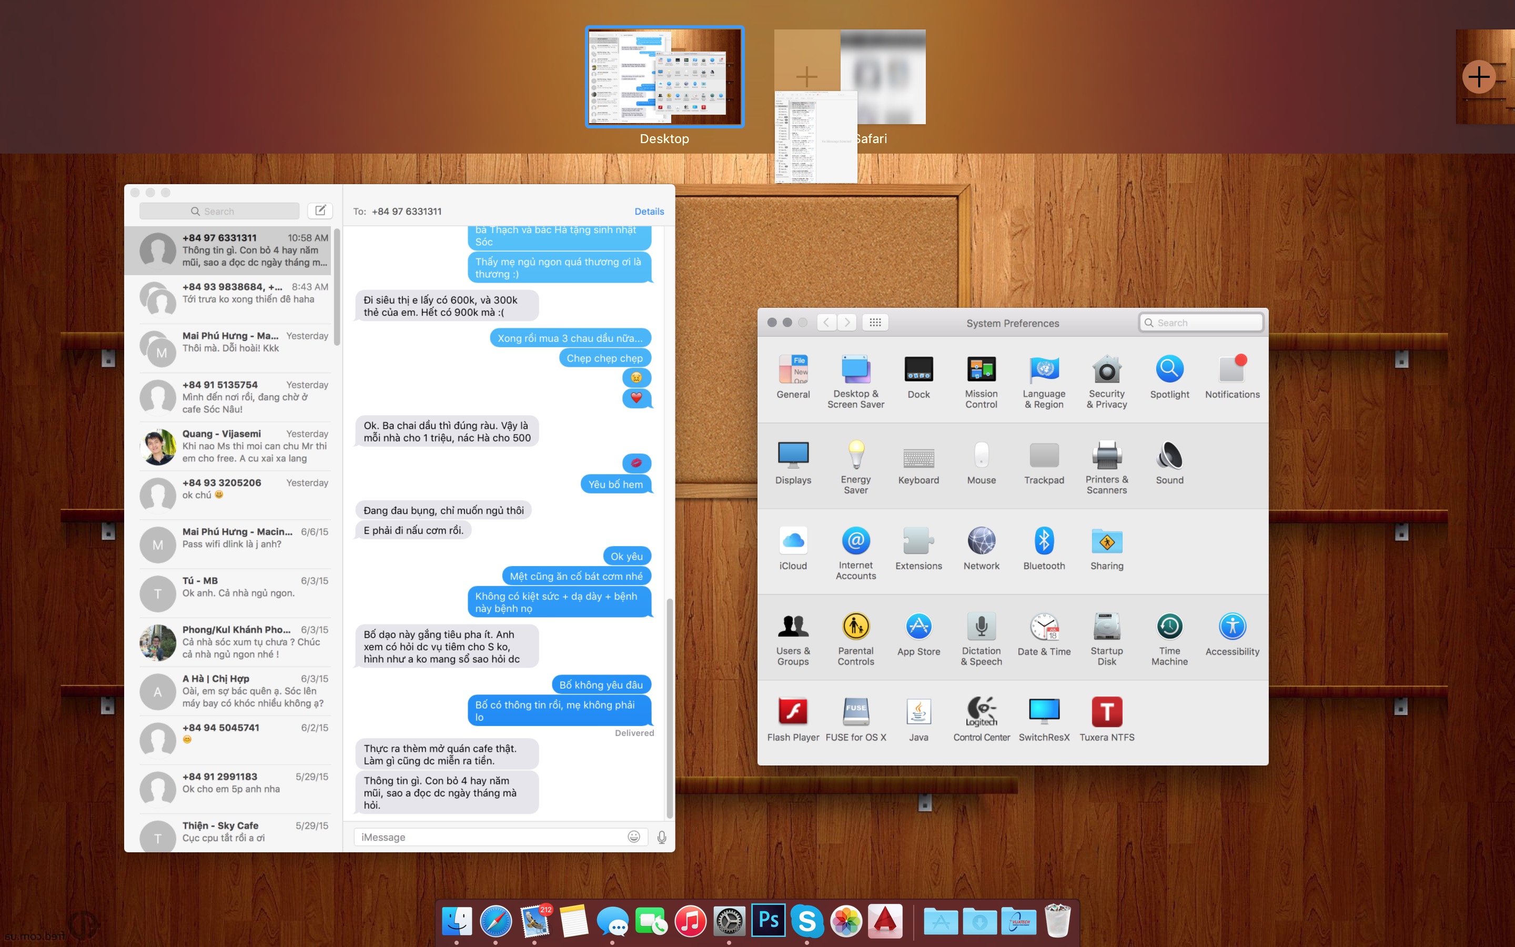Click the microphone dictation icon in Messages
Image resolution: width=1515 pixels, height=947 pixels.
662,837
